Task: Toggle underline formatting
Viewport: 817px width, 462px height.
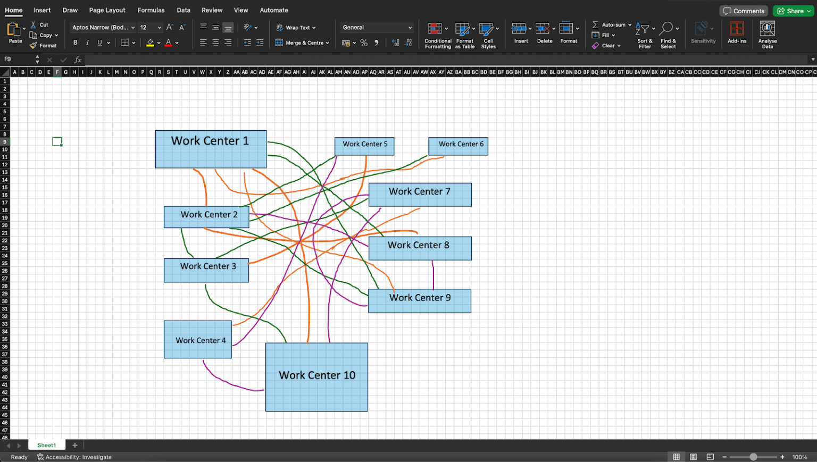Action: click(99, 42)
